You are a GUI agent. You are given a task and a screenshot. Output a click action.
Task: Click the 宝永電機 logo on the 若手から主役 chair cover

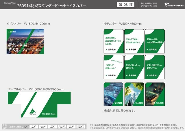point(151,49)
